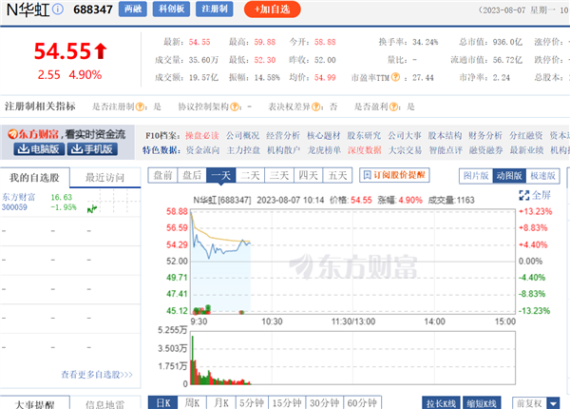Select the 月K chart tab
The image size is (570, 409).
[221, 402]
